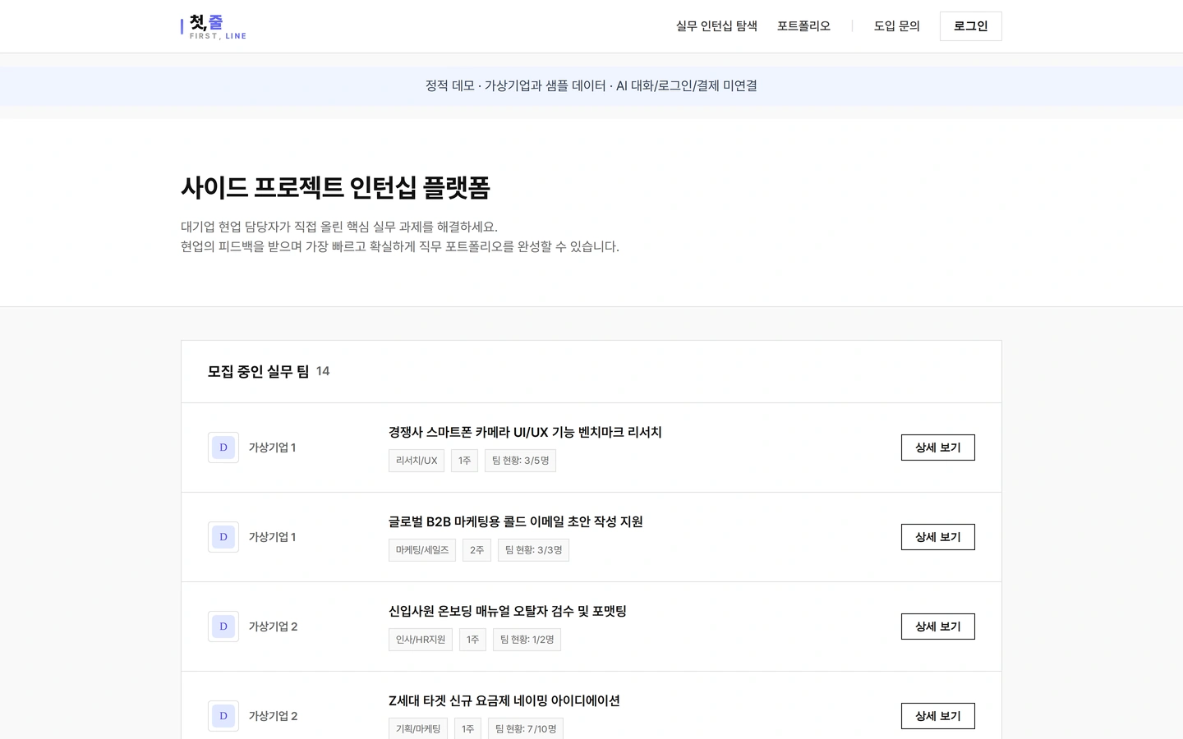The height and width of the screenshot is (739, 1183).
Task: Open the 도입 문의 navigation link
Action: coord(897,26)
